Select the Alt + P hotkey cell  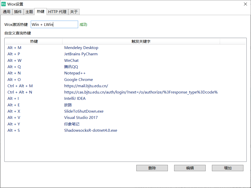(14, 54)
